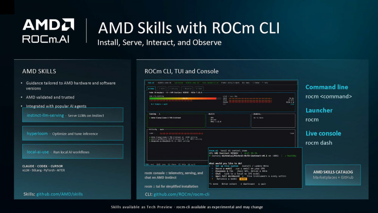Click 'Integrated with popular AI agents' bullet

(x=56, y=106)
